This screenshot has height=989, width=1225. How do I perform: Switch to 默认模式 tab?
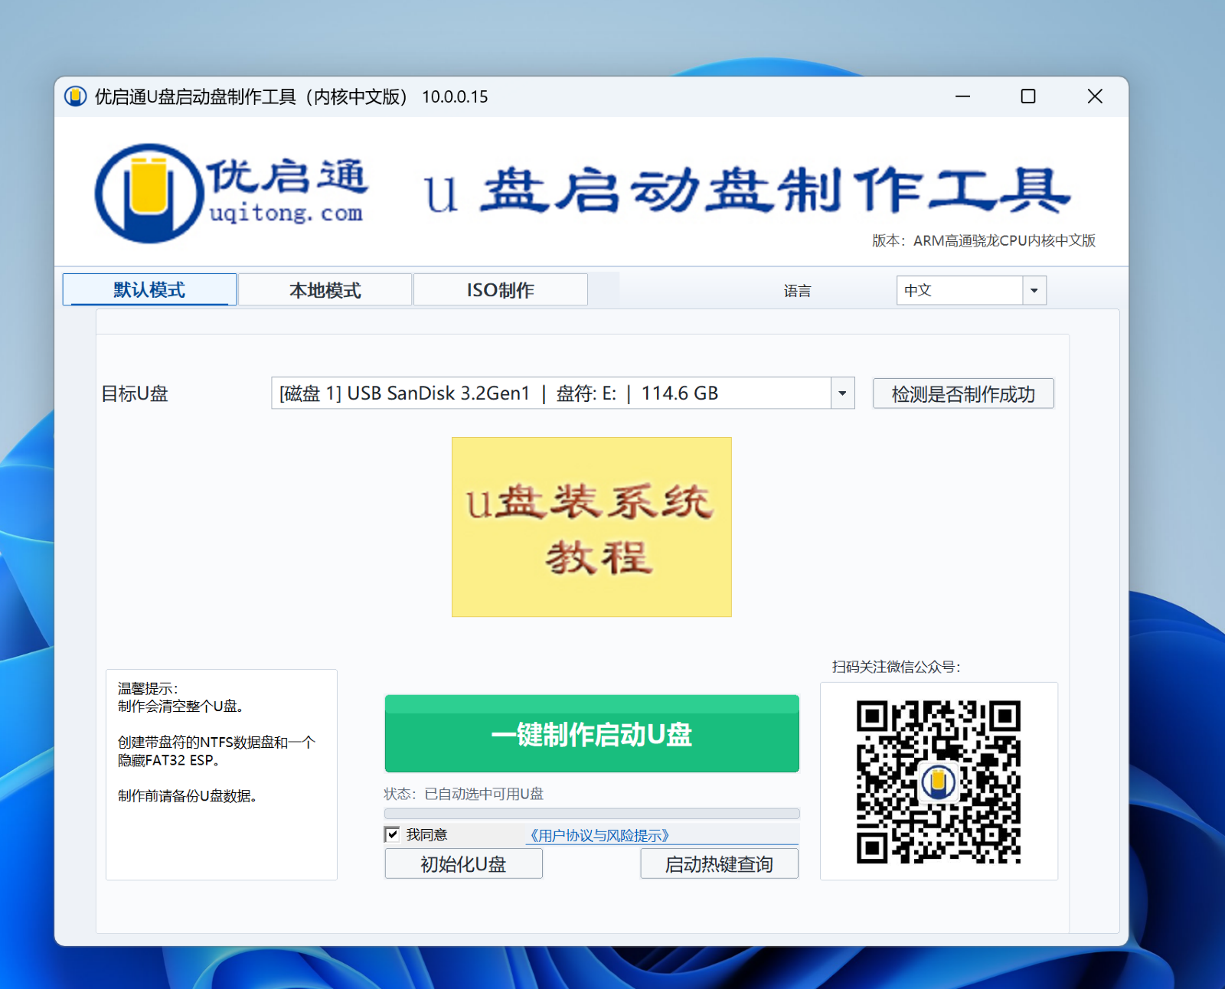pyautogui.click(x=149, y=290)
